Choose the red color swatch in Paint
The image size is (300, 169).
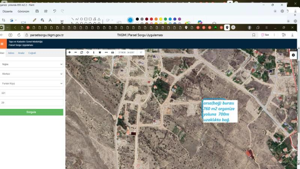151,19
